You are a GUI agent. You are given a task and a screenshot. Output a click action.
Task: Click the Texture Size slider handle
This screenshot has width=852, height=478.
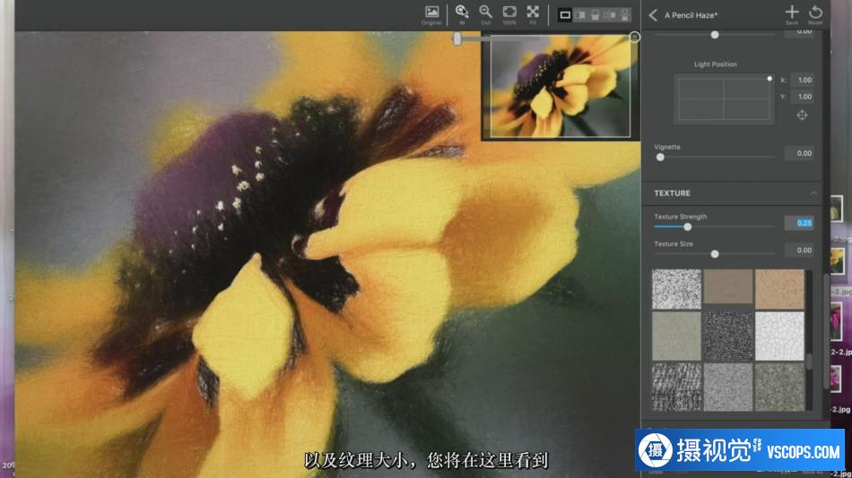[x=715, y=254]
